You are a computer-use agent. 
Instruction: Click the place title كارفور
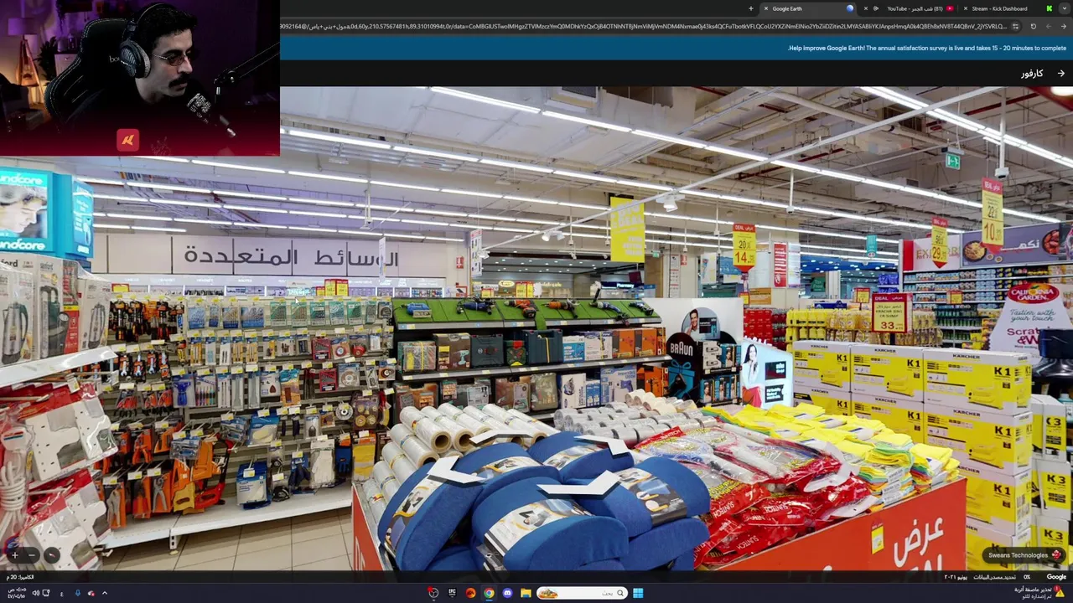(x=1032, y=74)
